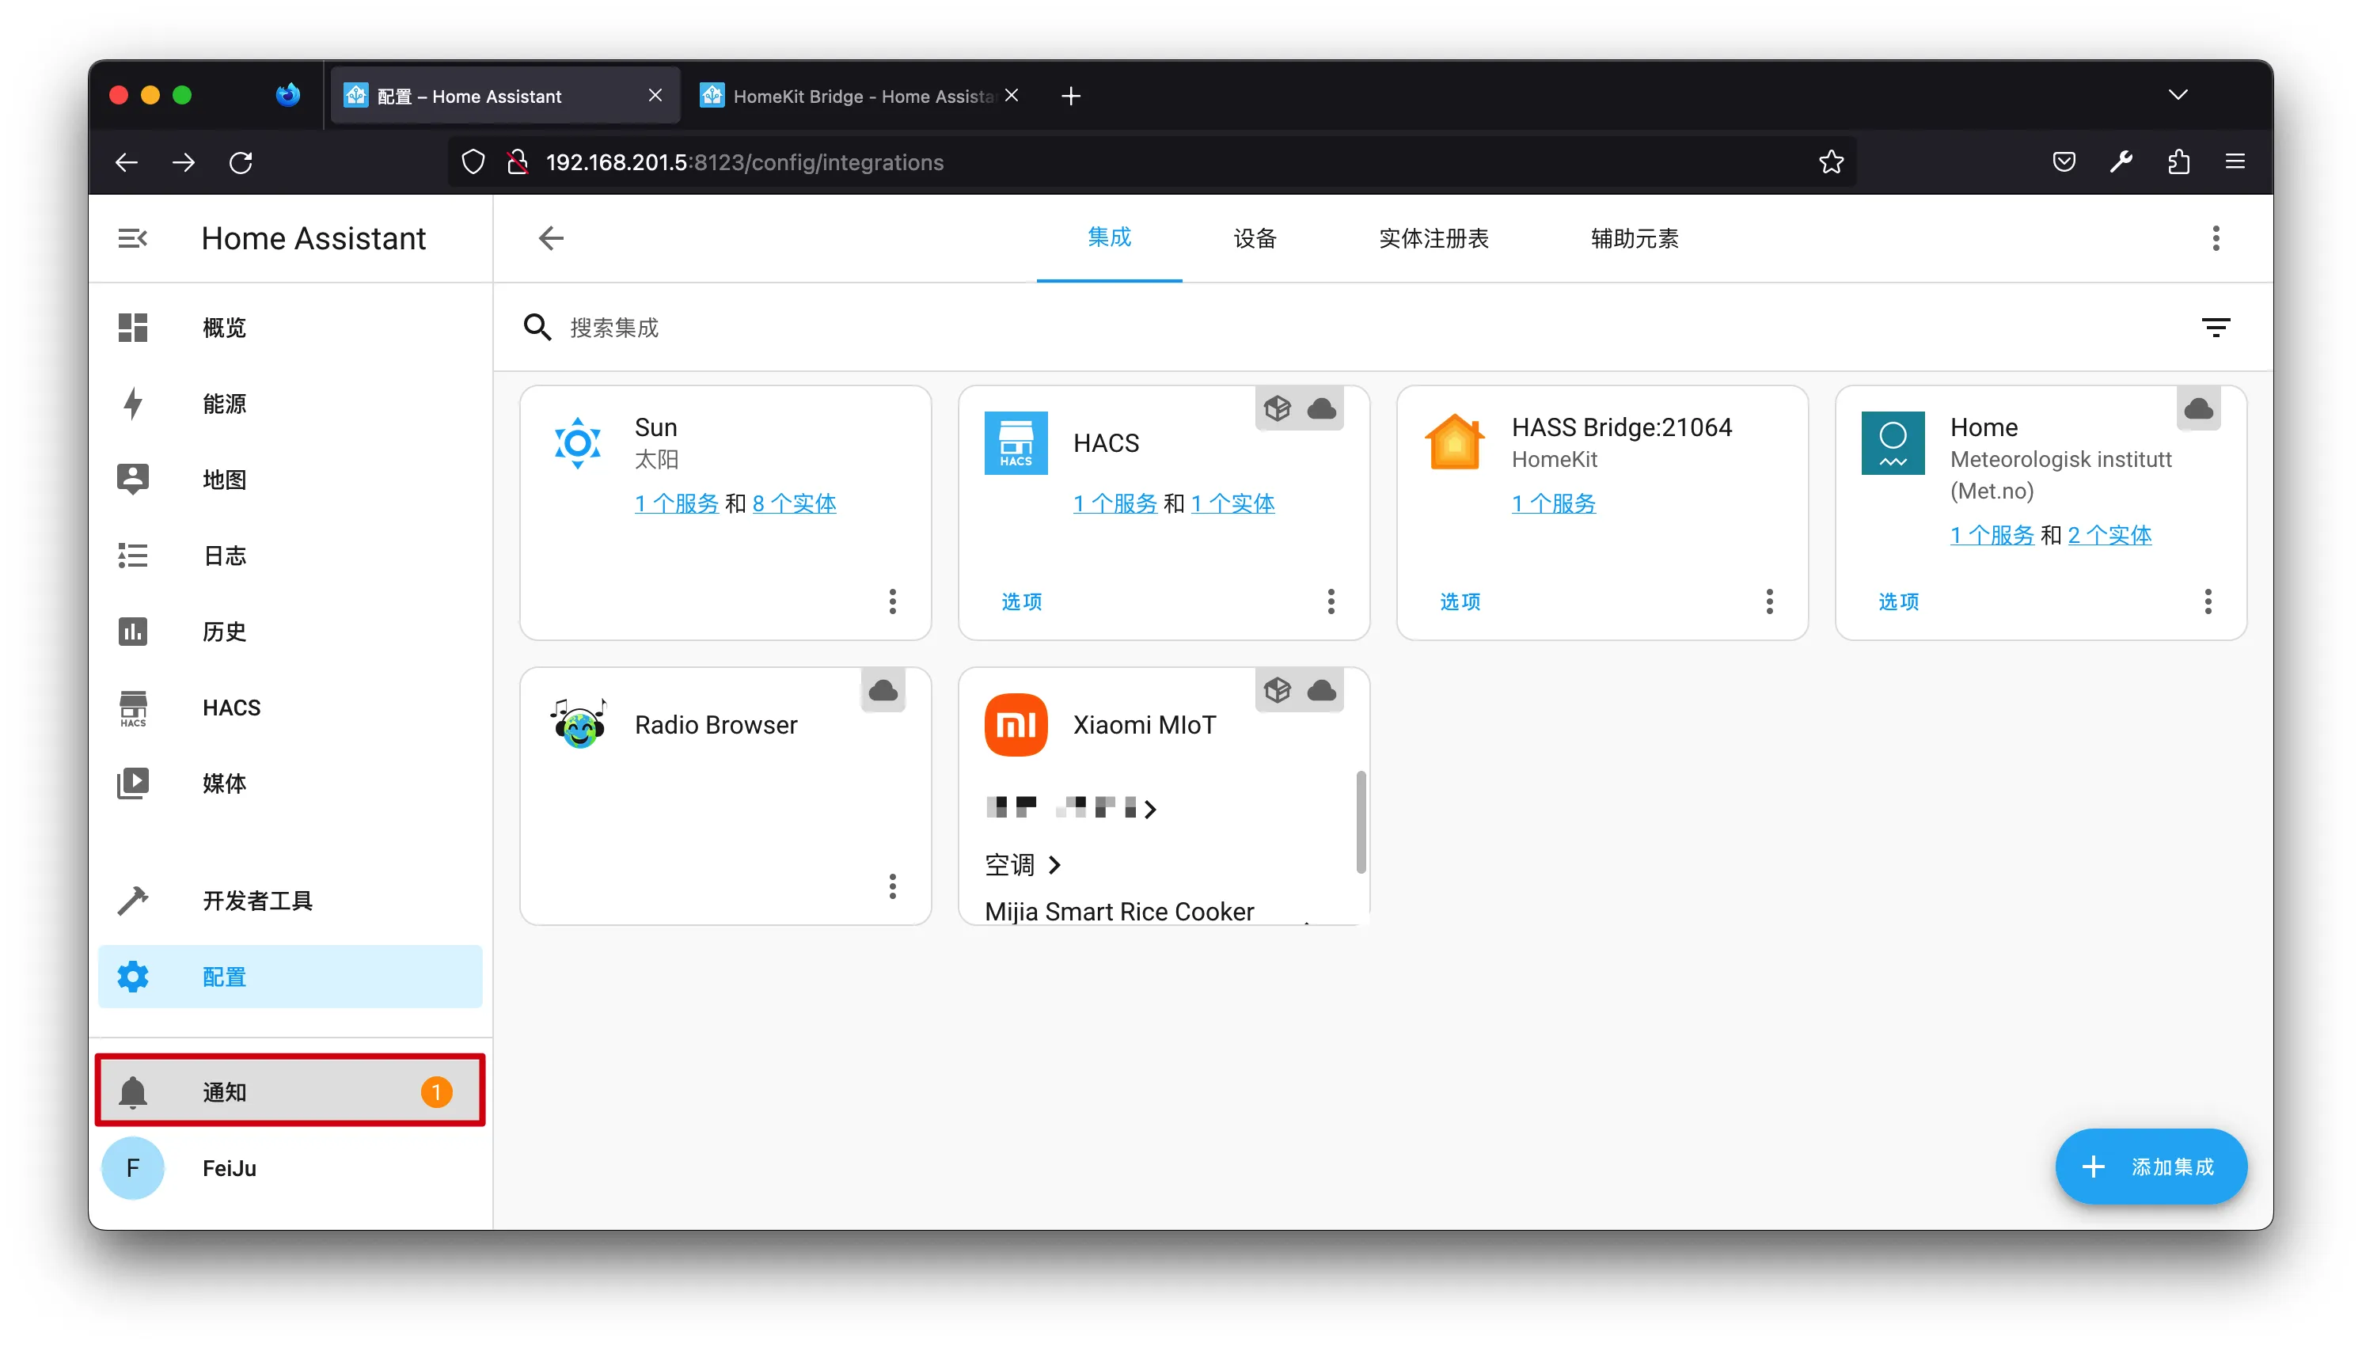Click the HACS sidebar icon
Viewport: 2362px width, 1347px height.
132,708
